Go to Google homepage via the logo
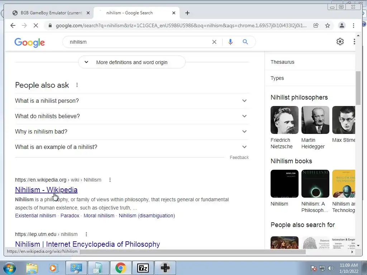Viewport: 367px width, 275px height. click(x=29, y=43)
